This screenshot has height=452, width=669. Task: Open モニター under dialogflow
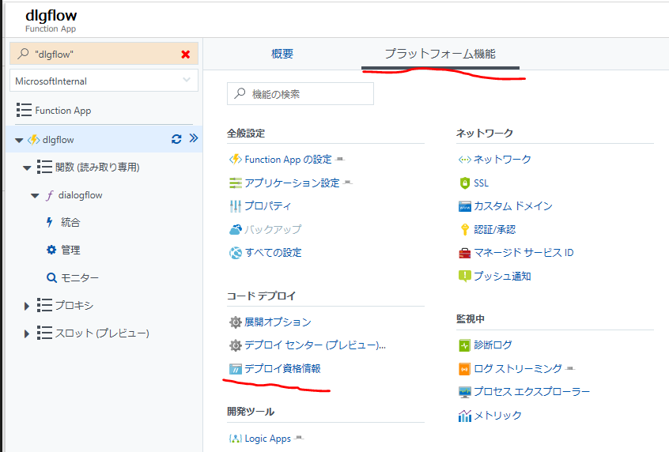pyautogui.click(x=80, y=278)
